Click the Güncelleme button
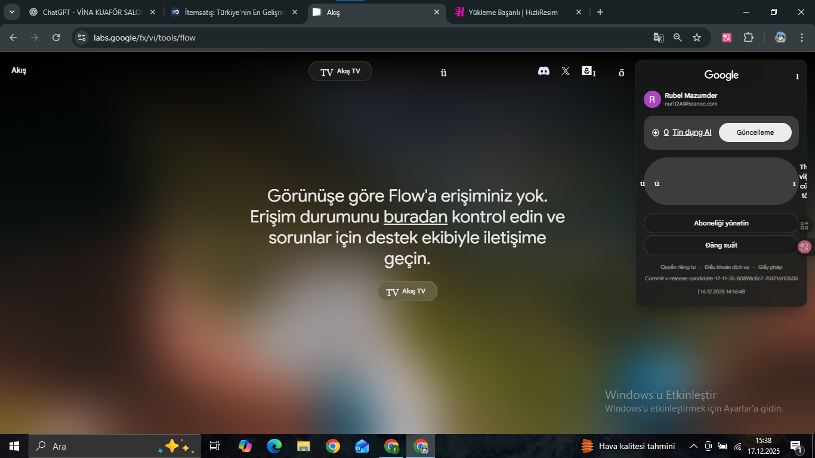Screen dimensions: 815x458 click(x=755, y=132)
